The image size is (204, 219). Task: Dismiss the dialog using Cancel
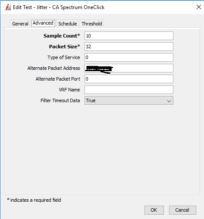[x=182, y=210]
